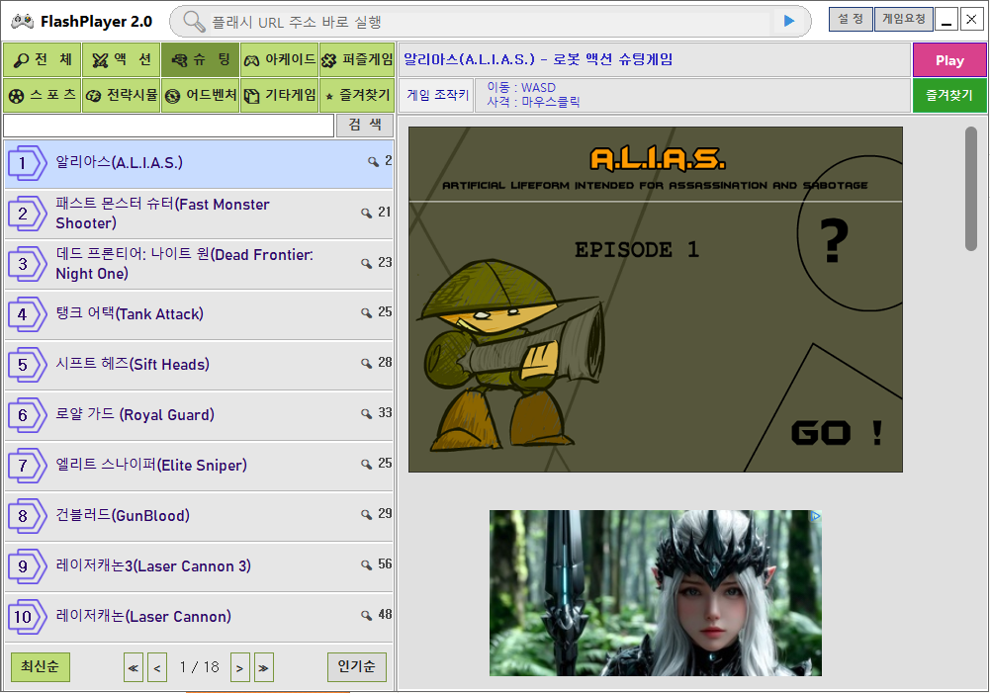This screenshot has height=693, width=990.
Task: Open 엘리트 스나이퍼(Elite Sniper) entry
Action: pyautogui.click(x=198, y=466)
